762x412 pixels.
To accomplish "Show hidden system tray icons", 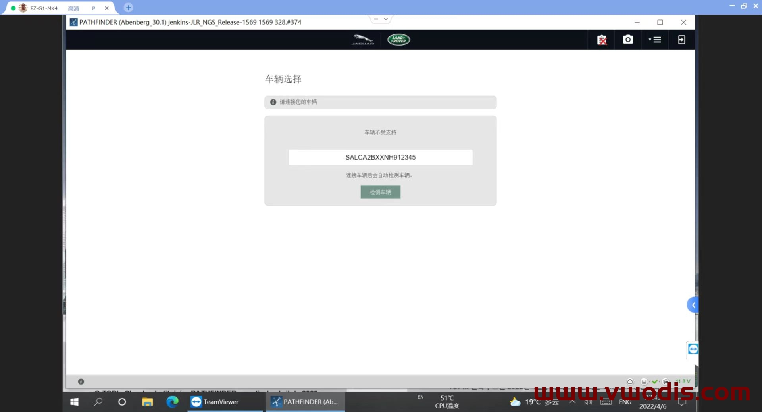I will coord(572,402).
